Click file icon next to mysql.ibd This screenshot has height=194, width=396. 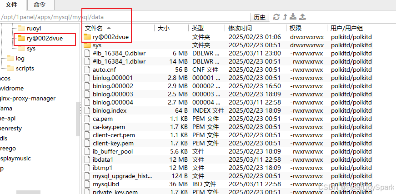[x=87, y=184]
